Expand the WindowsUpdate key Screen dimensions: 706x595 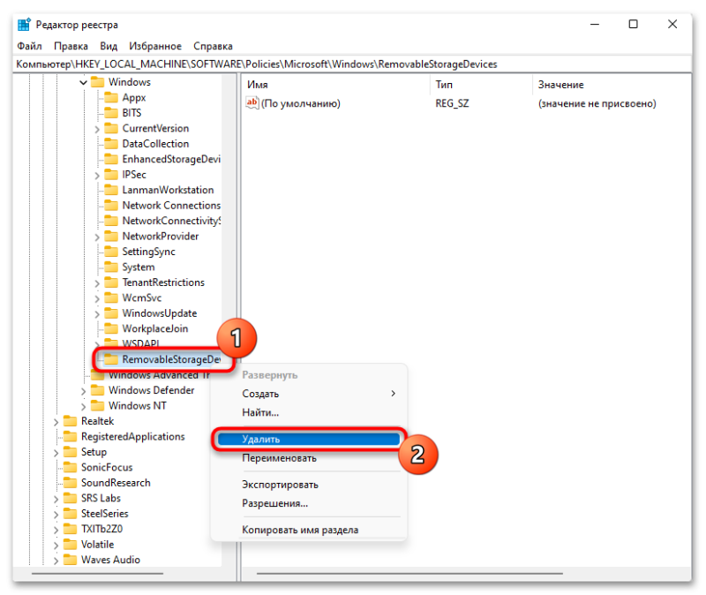pyautogui.click(x=97, y=314)
